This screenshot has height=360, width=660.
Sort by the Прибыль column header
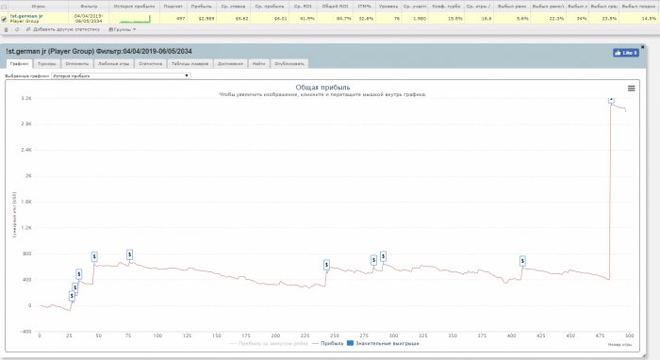tap(201, 7)
